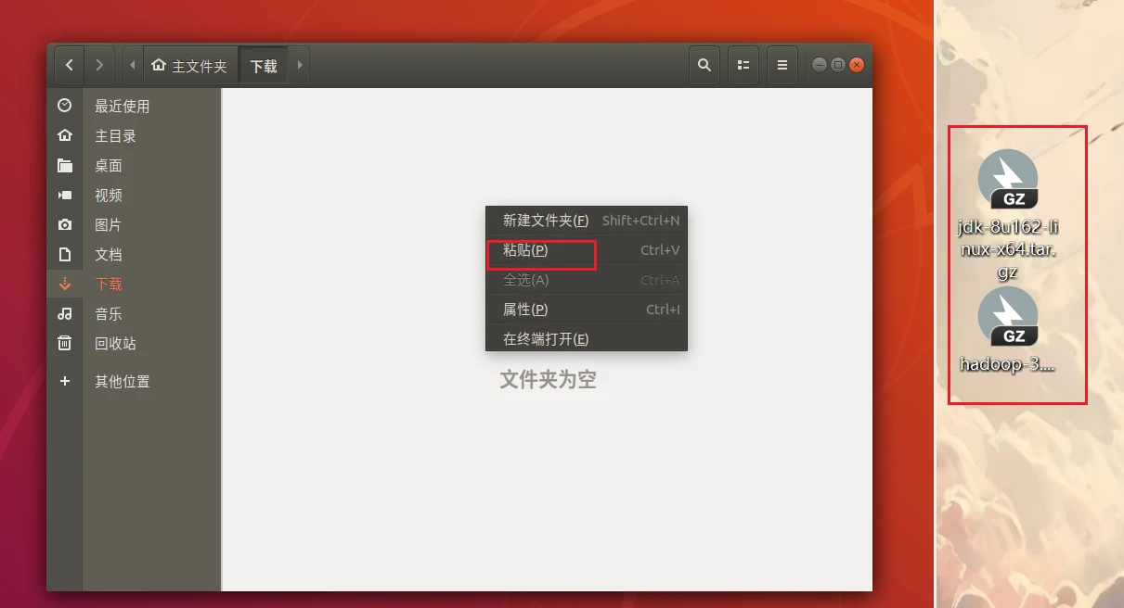This screenshot has height=608, width=1124.
Task: Select 在终端打开 menu entry
Action: point(546,339)
